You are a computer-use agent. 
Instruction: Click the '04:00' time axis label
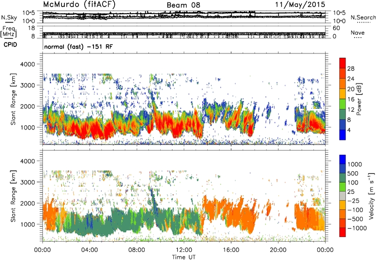point(89,250)
